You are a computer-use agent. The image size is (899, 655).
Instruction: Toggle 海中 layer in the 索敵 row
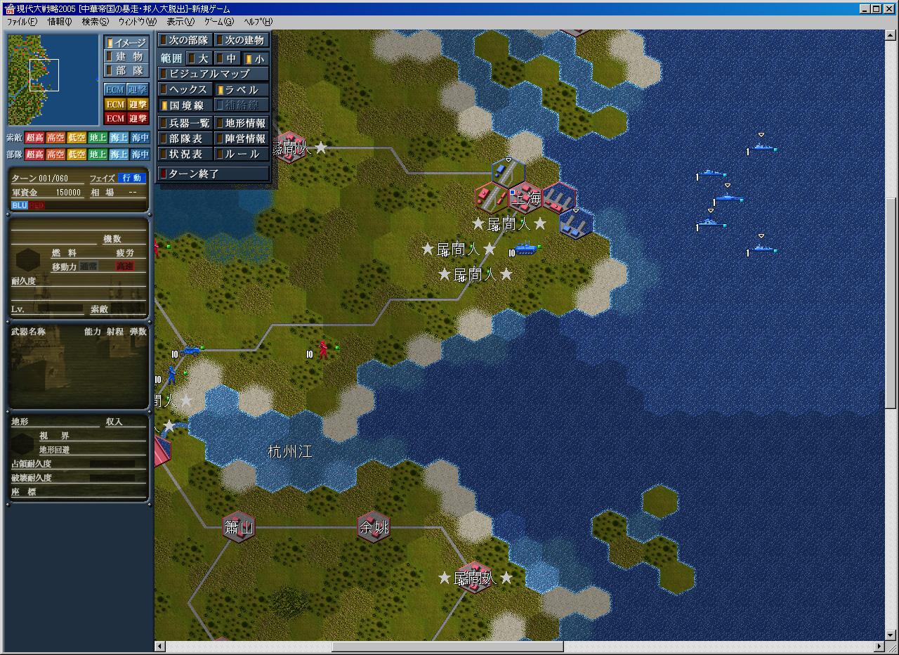click(140, 138)
